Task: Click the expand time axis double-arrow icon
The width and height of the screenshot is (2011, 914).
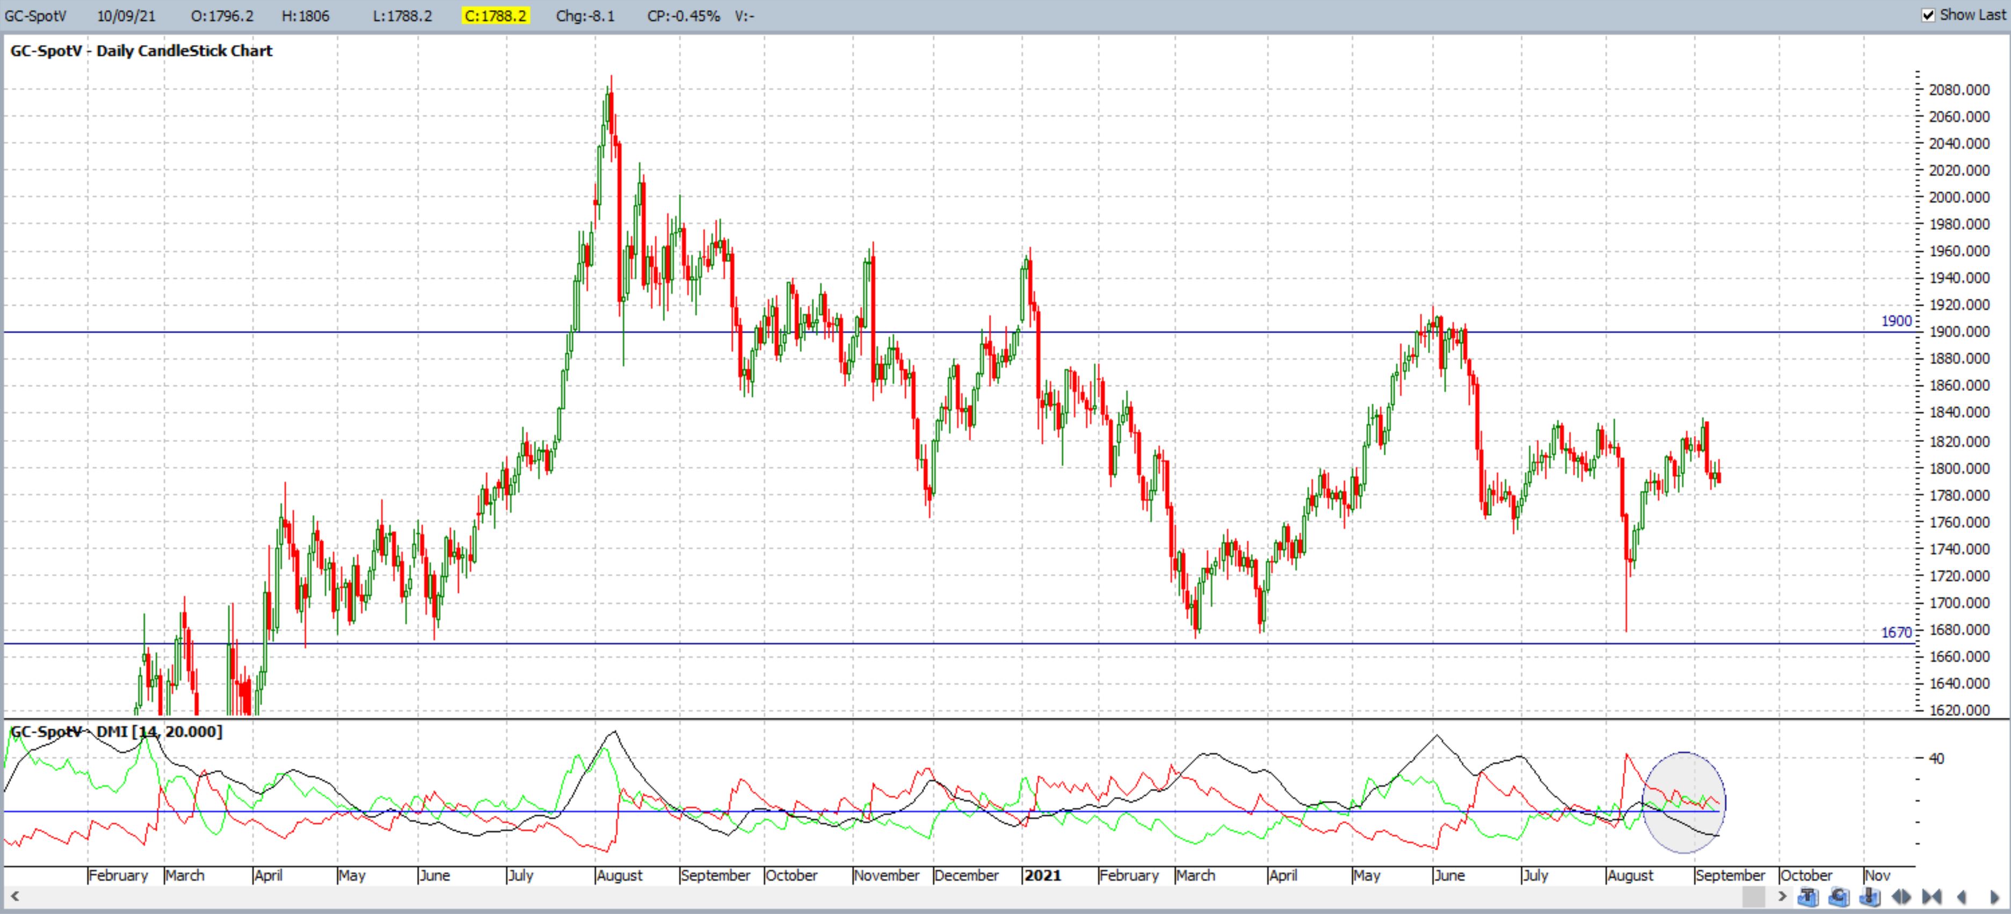Action: pyautogui.click(x=1901, y=897)
